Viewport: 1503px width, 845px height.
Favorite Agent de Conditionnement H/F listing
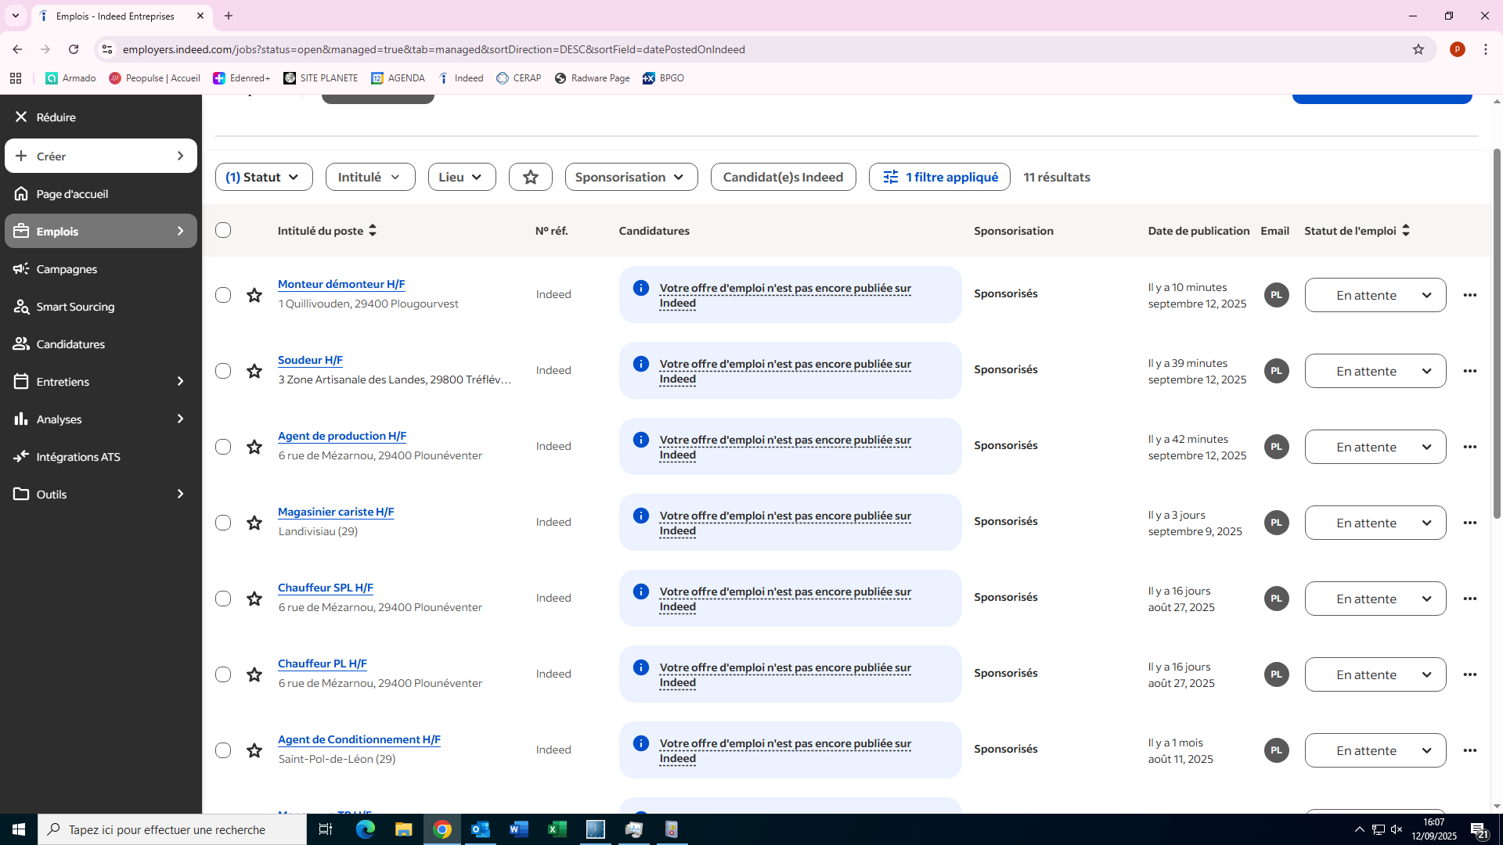(x=254, y=750)
